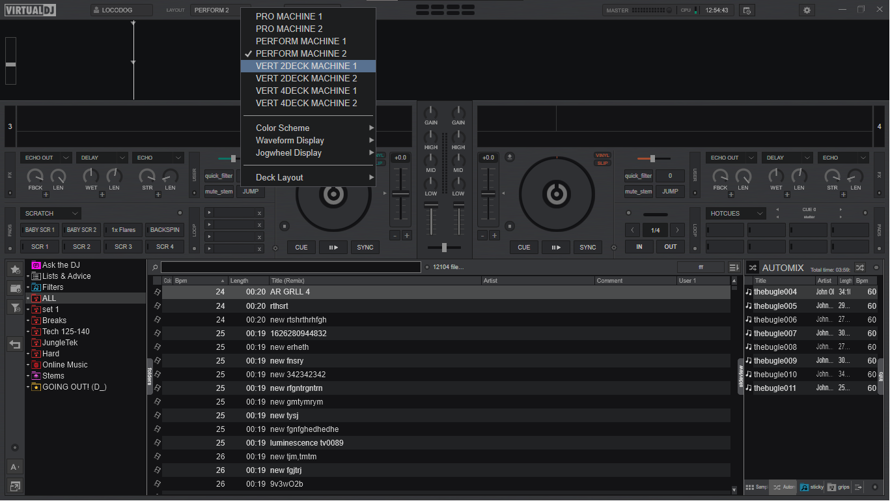The height and width of the screenshot is (501, 890).
Task: Click the half loop left arrow on right deck
Action: click(x=633, y=230)
